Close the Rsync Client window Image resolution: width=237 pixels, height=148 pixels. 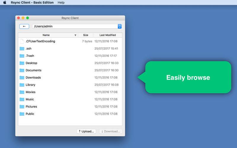19,18
